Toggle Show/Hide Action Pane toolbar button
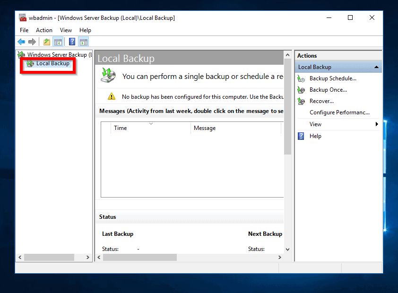Image resolution: width=398 pixels, height=293 pixels. coord(84,42)
